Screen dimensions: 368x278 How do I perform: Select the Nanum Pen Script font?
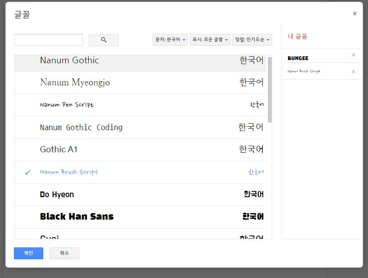coord(140,105)
